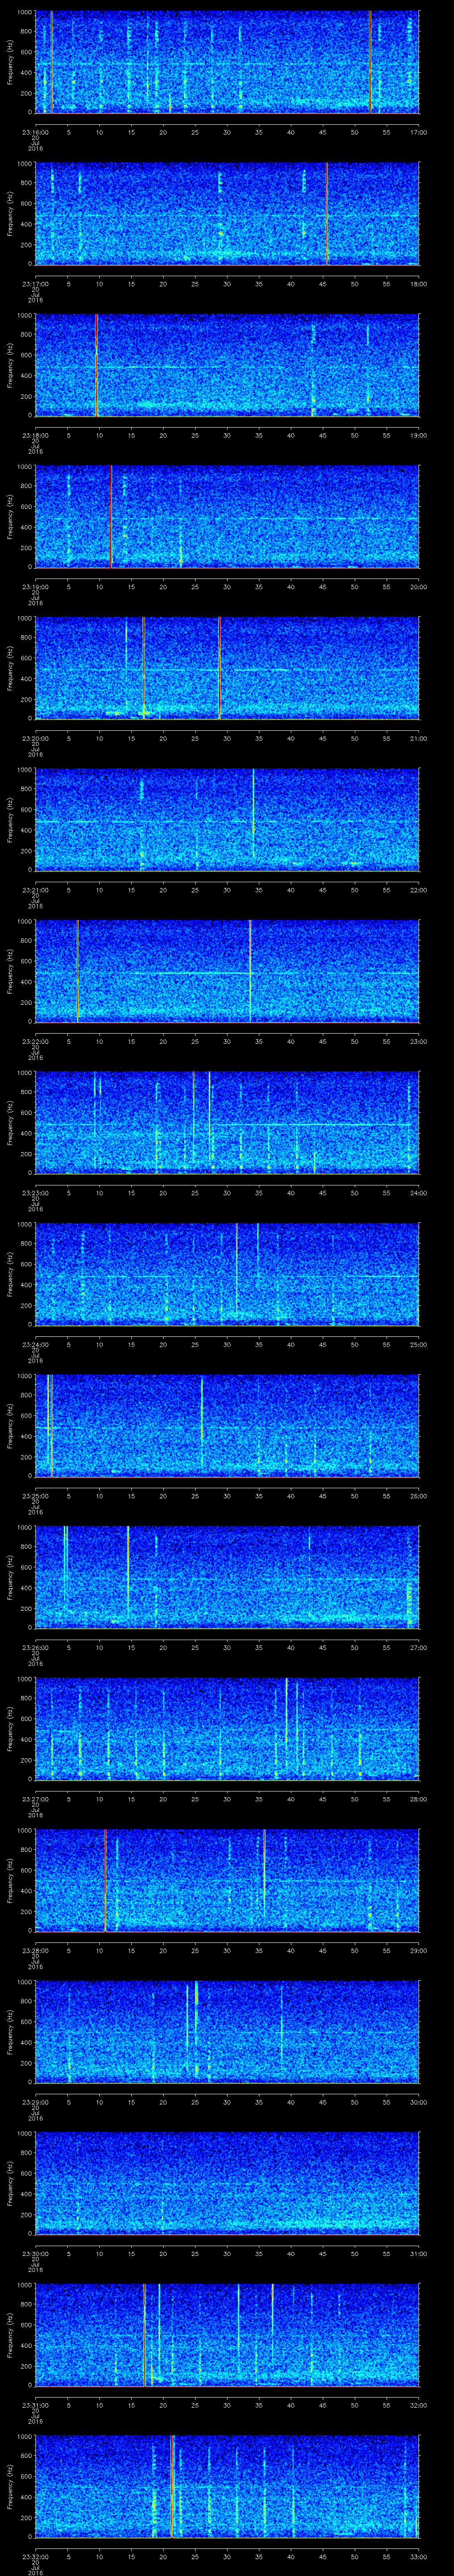Screen dimensions: 454x2576
Task: Open the spectrogram panel starting at 23:32:00
Action: tap(227, 2486)
